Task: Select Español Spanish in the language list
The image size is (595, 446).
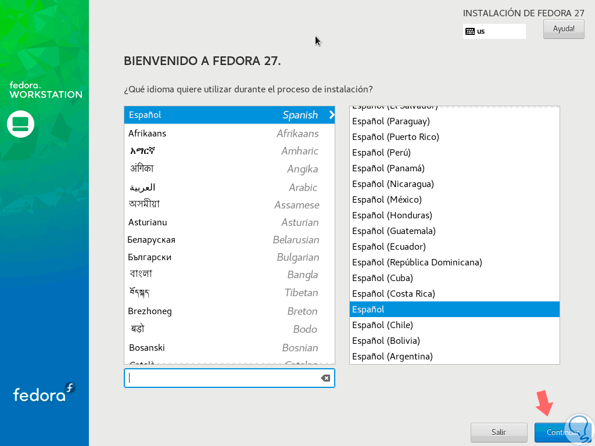Action: [x=229, y=114]
